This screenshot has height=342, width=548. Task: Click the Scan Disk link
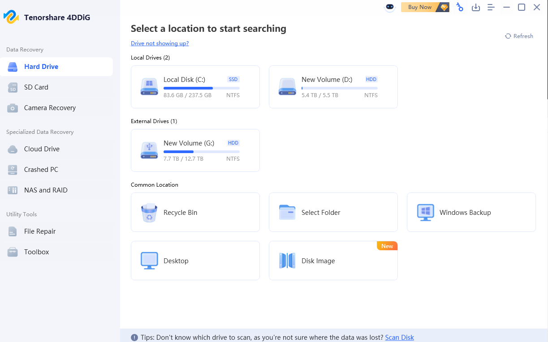pos(400,338)
